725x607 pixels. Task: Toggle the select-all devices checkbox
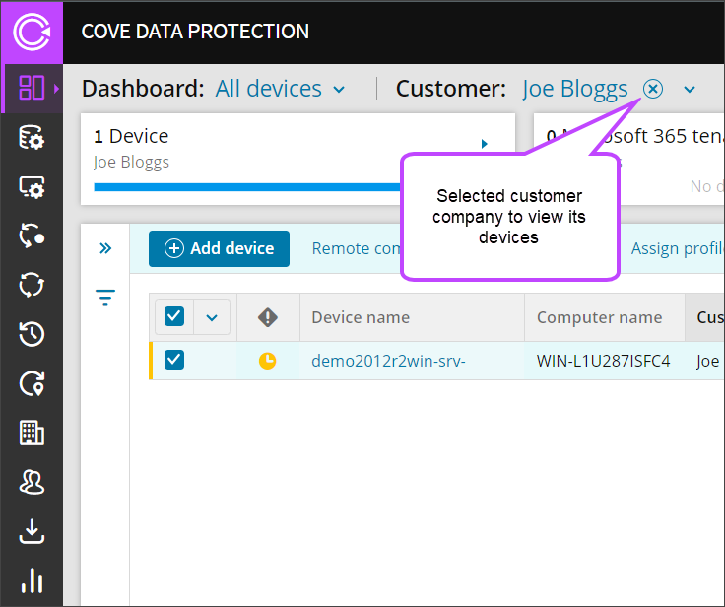pos(174,317)
